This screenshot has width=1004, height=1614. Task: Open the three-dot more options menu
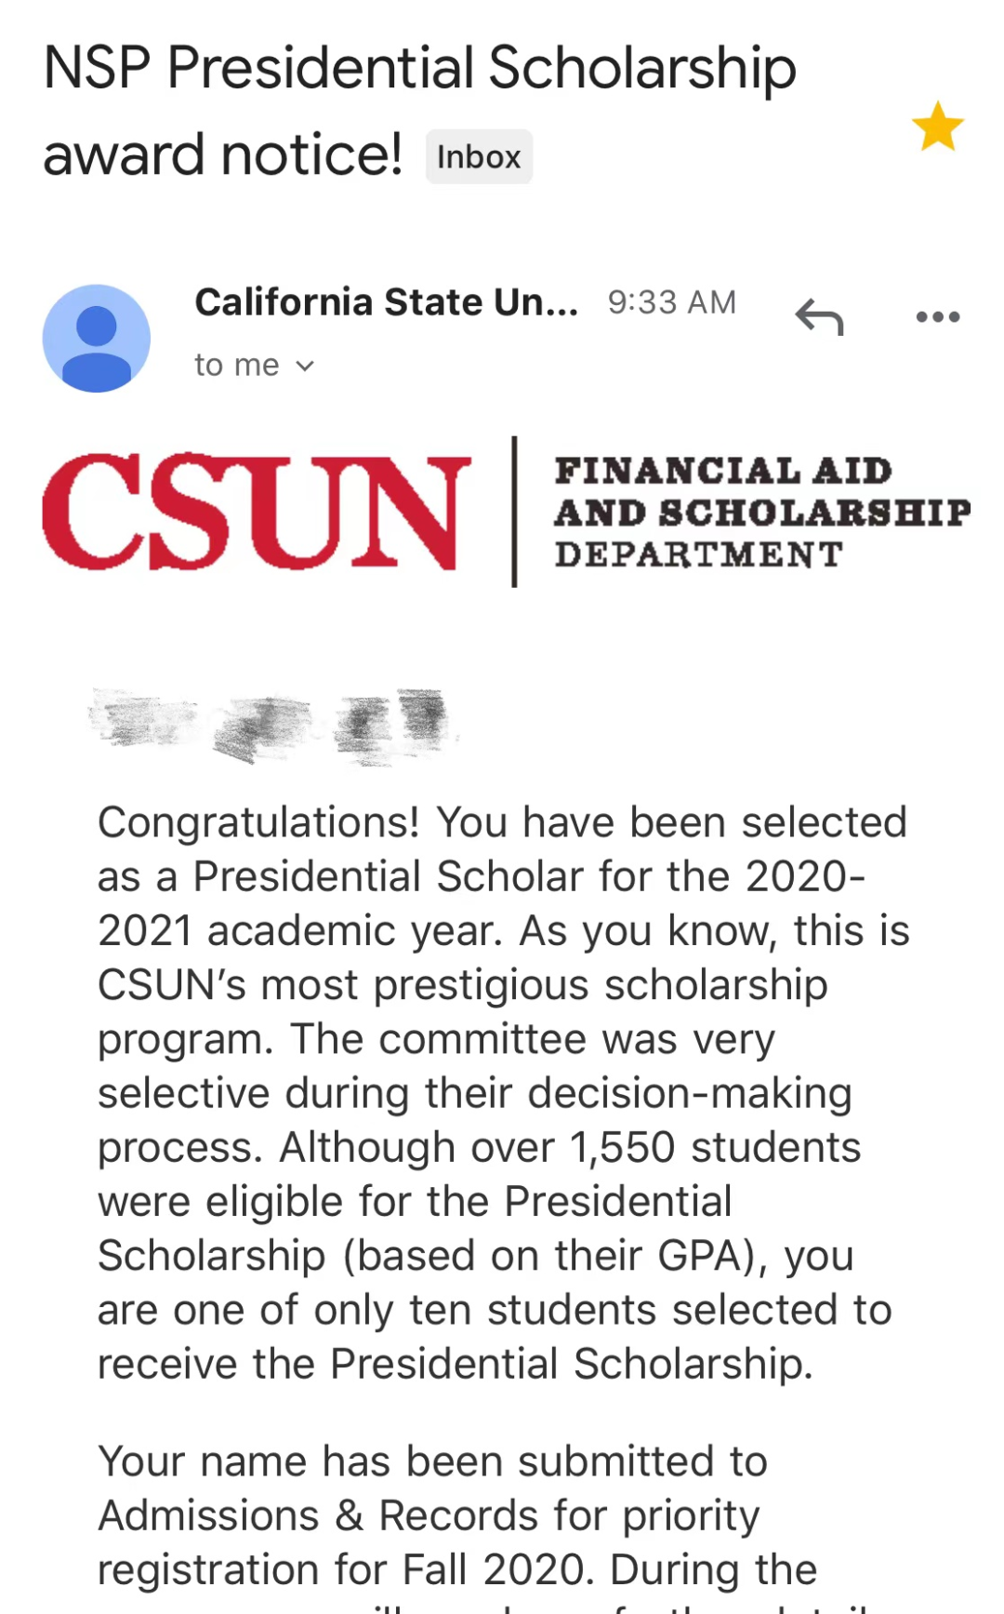pos(937,317)
